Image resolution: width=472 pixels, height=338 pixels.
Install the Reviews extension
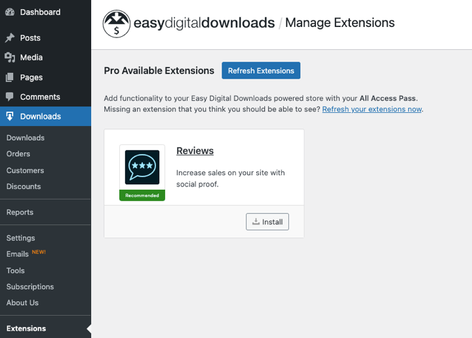point(267,222)
